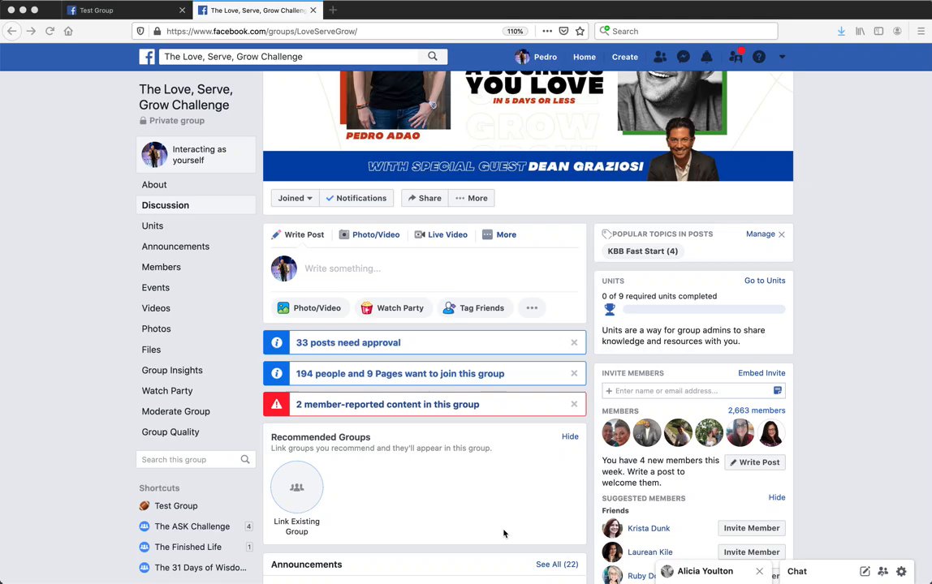
Task: Bookmark this page with the star icon
Action: [x=580, y=31]
